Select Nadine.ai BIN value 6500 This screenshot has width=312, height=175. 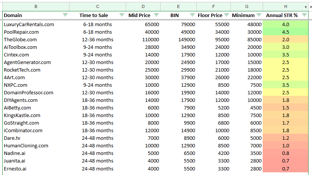(x=178, y=153)
